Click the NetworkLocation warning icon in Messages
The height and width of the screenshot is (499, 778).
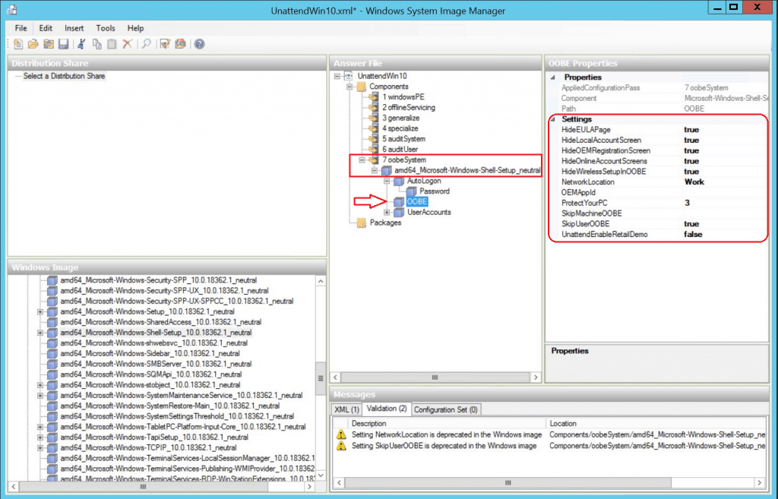341,434
